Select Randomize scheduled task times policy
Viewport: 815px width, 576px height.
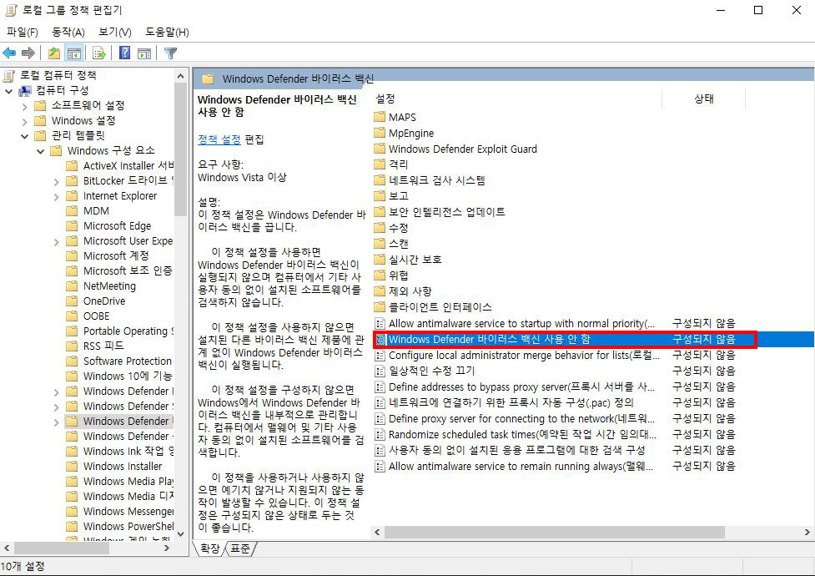(554, 434)
